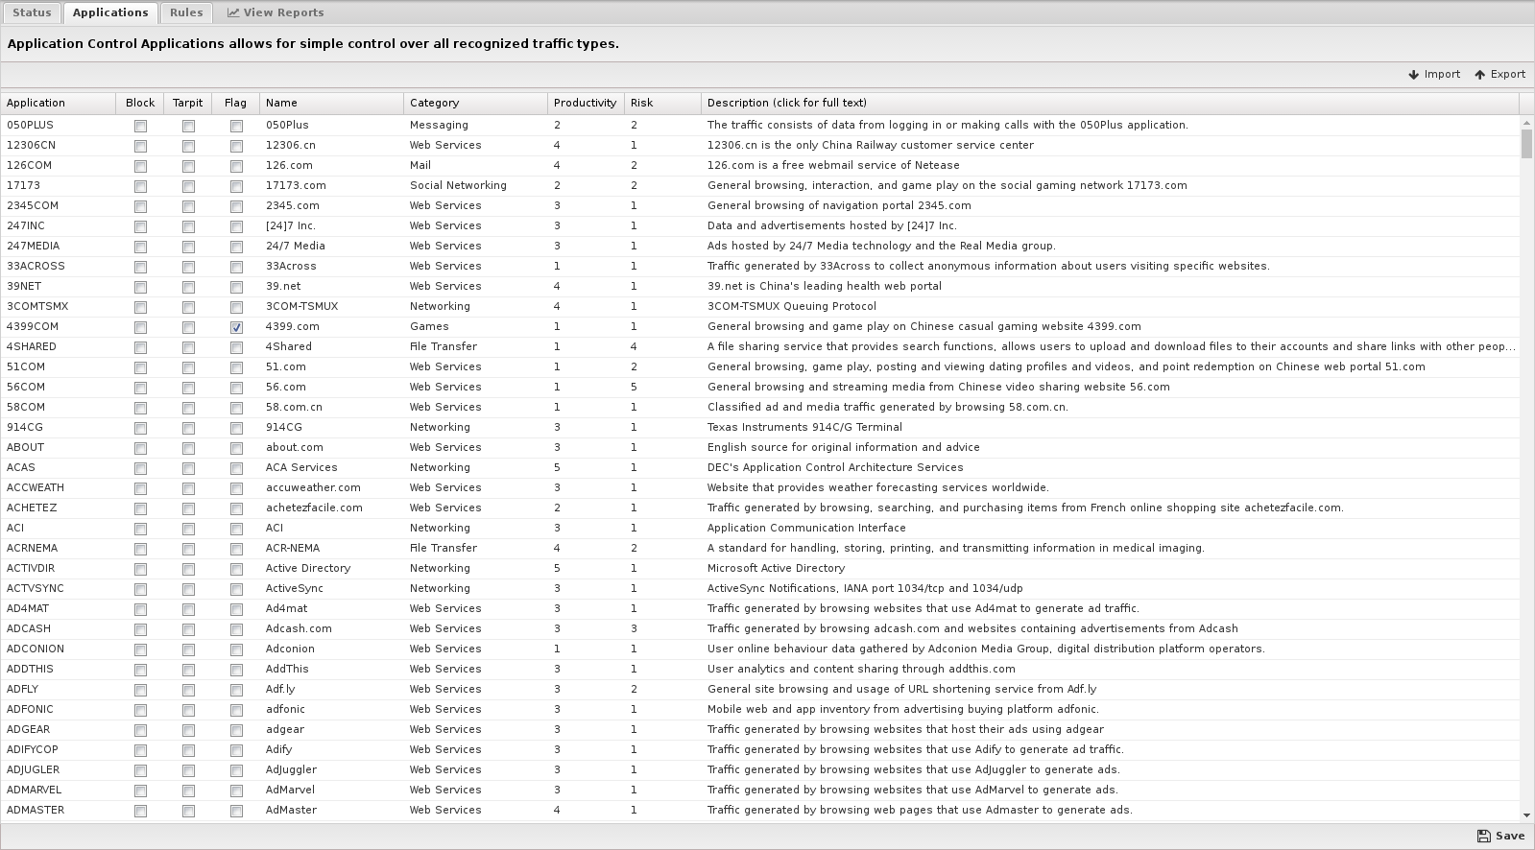Viewport: 1535px width, 850px height.
Task: Check Tarpit for 3COMTSMX
Action: pos(188,307)
